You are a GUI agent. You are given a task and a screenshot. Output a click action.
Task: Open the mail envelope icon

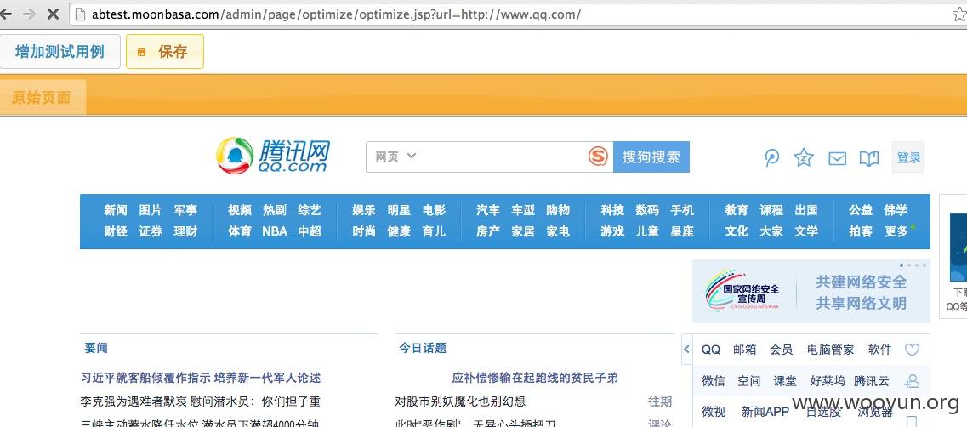tap(837, 158)
